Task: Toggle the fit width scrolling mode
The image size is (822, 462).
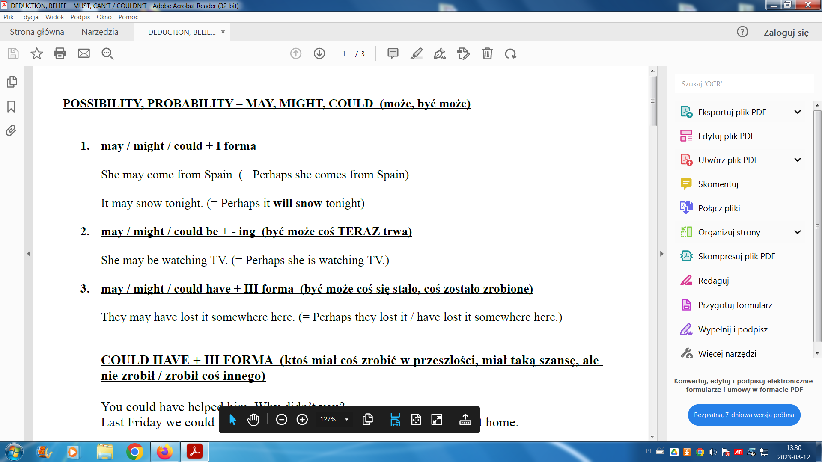Action: [395, 420]
